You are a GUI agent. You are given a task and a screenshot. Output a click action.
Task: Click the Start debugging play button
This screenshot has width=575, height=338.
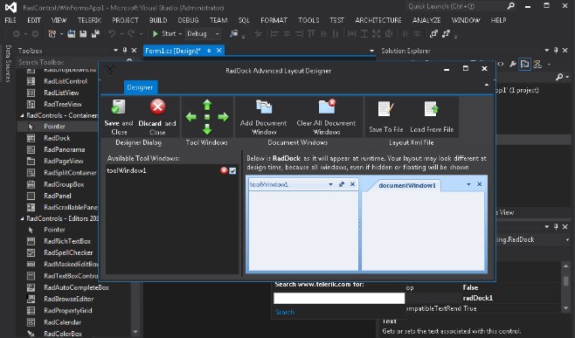click(x=156, y=34)
